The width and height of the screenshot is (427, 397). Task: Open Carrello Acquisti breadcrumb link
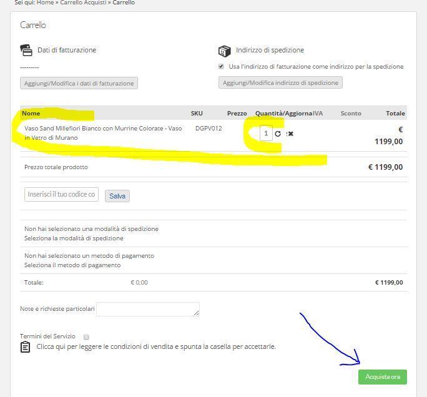point(83,2)
